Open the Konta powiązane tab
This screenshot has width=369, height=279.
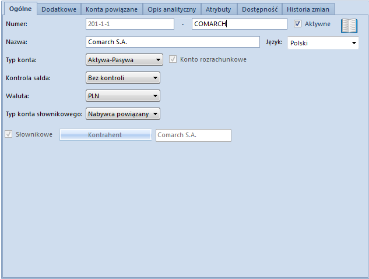point(111,9)
